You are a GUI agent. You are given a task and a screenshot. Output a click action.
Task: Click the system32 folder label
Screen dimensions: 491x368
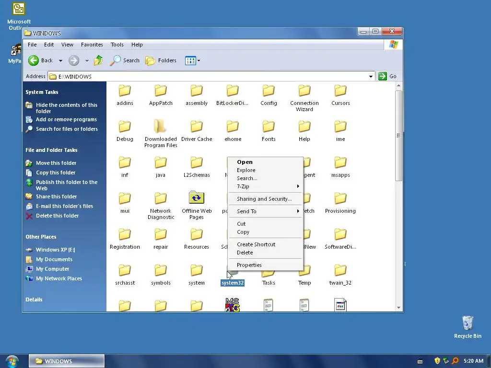click(x=233, y=283)
